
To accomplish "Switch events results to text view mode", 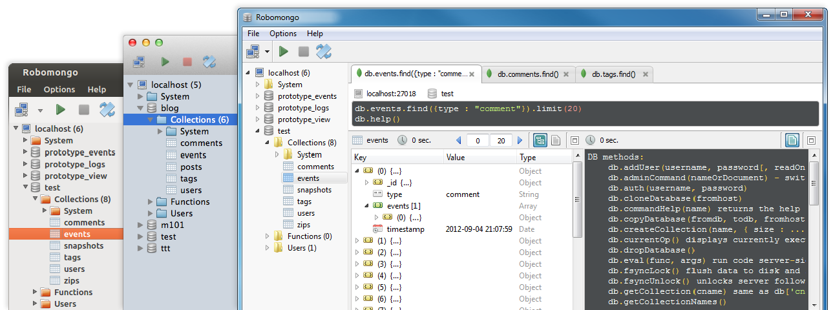I will [555, 140].
